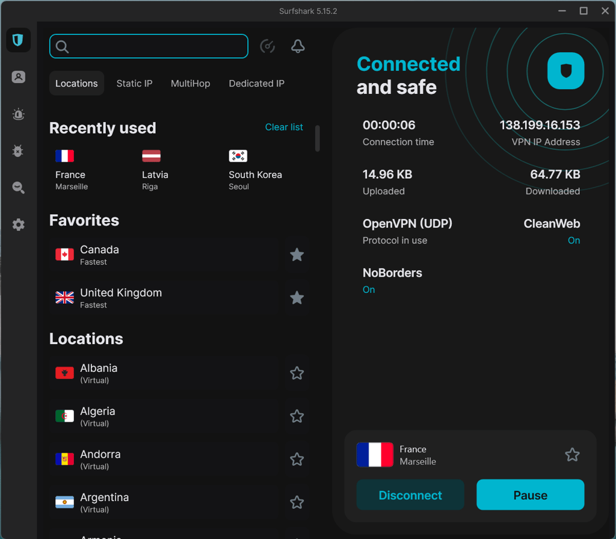Select Andorra (Virtual) location
The image size is (616, 539).
[164, 460]
